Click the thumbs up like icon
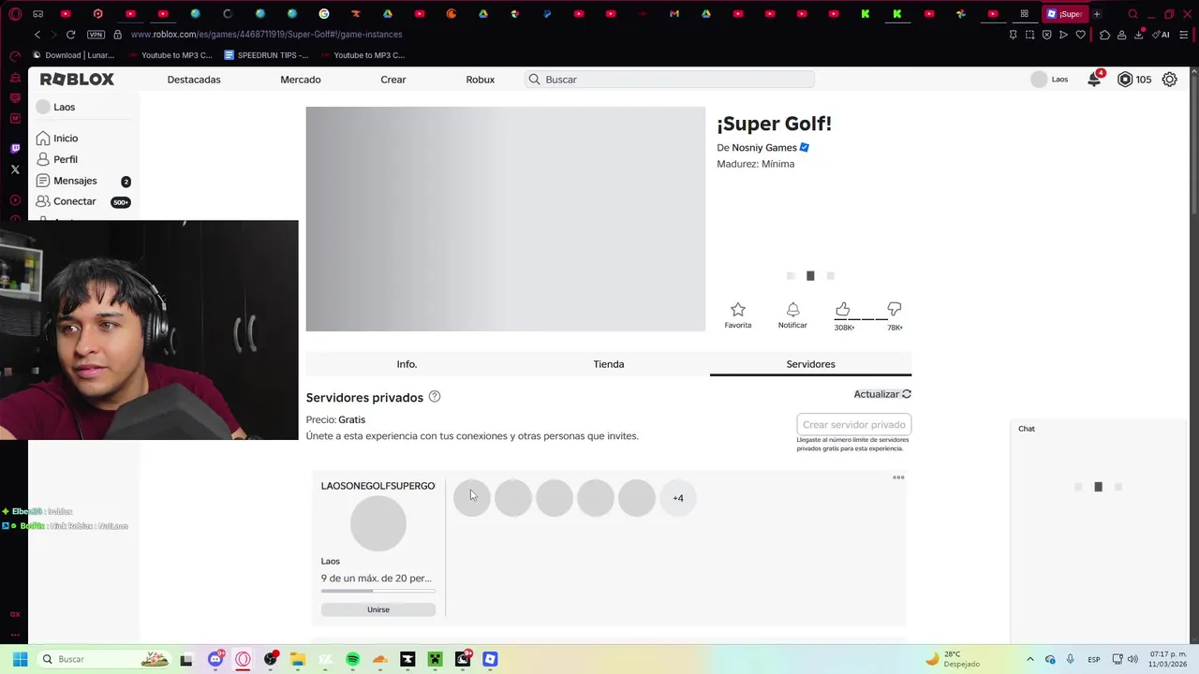Viewport: 1199px width, 674px height. 843,309
